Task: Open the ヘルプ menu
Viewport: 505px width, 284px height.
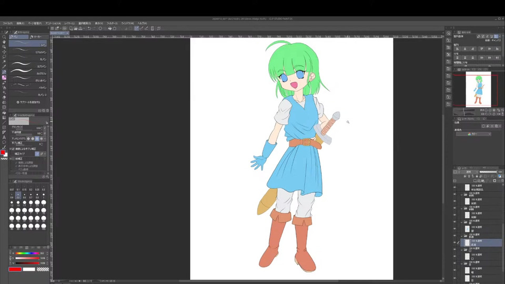Action: 142,23
